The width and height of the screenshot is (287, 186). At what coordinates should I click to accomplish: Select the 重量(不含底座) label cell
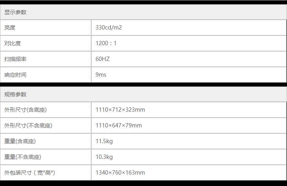pyautogui.click(x=23, y=157)
